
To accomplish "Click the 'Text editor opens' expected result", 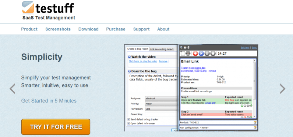I will [x=234, y=115].
